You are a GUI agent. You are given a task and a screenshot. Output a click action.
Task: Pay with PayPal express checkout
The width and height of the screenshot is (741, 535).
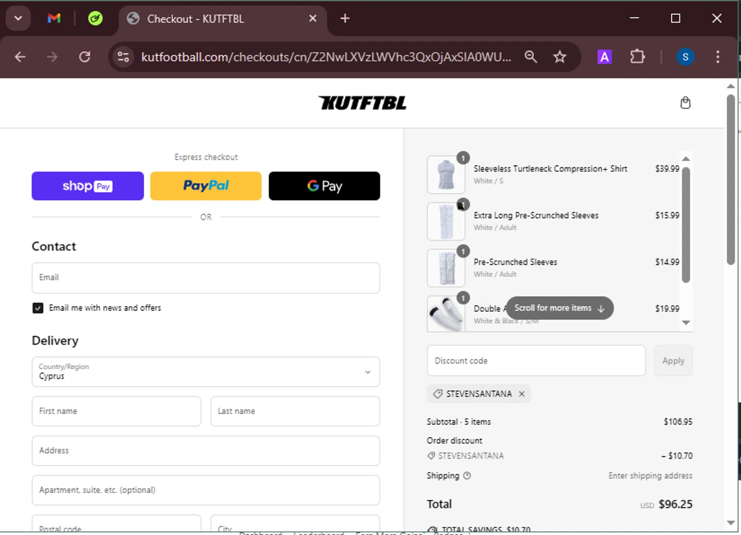pyautogui.click(x=206, y=186)
